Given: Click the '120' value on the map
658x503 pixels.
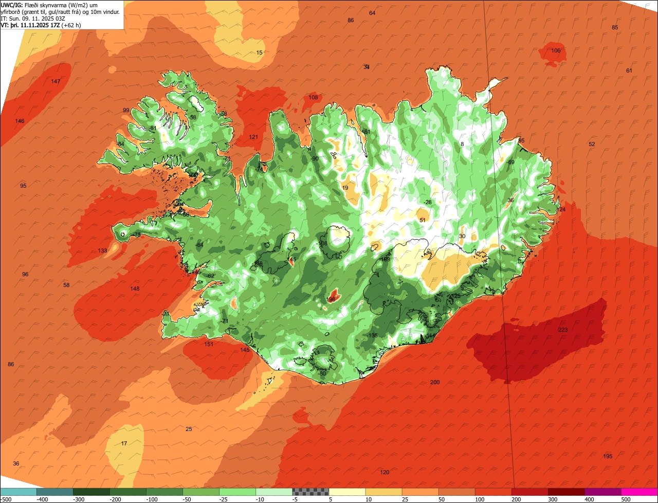Looking at the screenshot, I should (385, 472).
